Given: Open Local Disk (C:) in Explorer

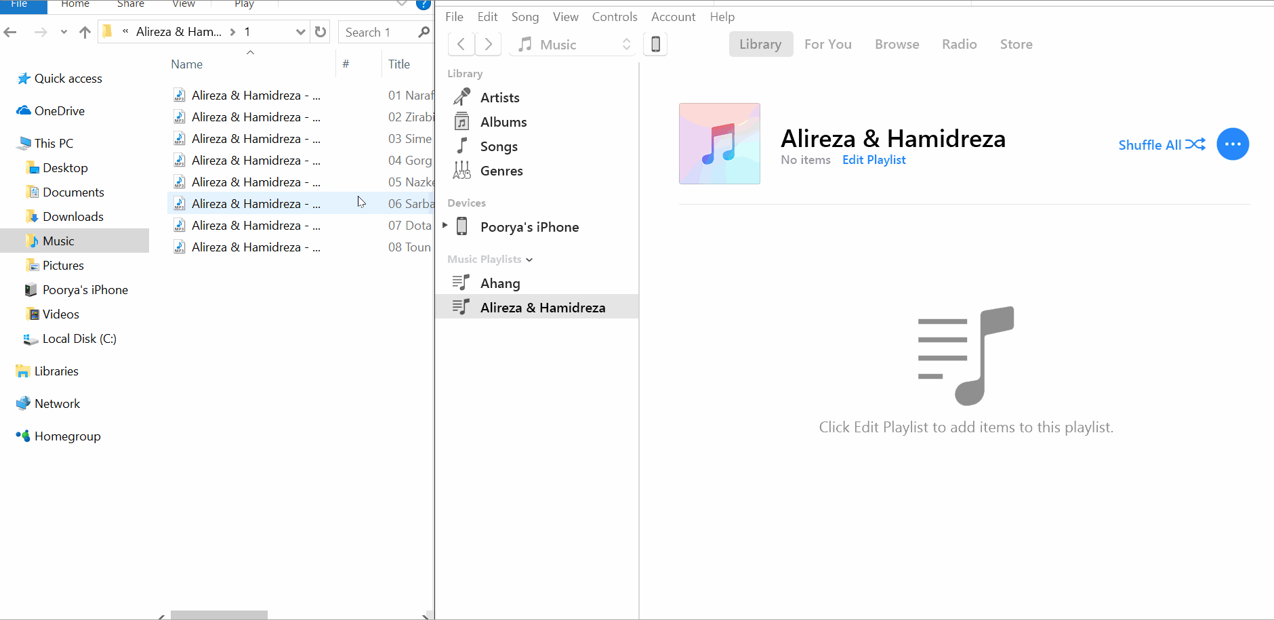Looking at the screenshot, I should [x=79, y=339].
